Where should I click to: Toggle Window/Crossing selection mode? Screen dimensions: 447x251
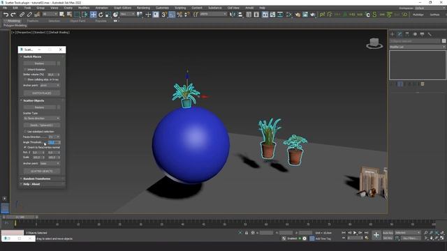pyautogui.click(x=85, y=15)
